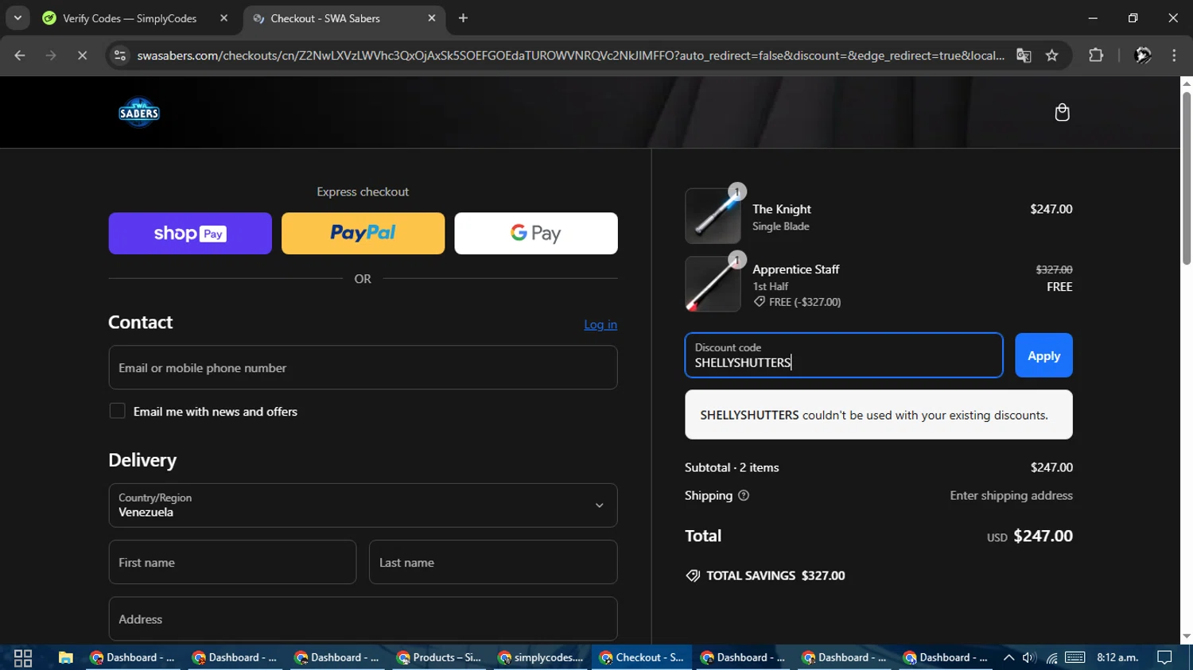Open the Chrome profile avatar
Screen dimensions: 1193x670
1143,55
